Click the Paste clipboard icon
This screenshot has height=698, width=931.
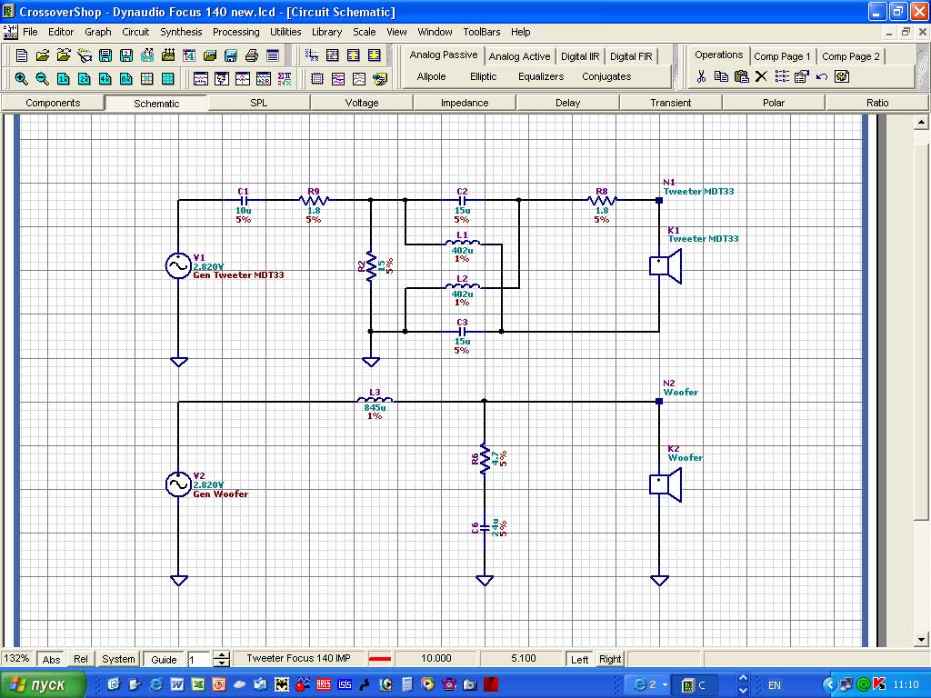pos(742,76)
